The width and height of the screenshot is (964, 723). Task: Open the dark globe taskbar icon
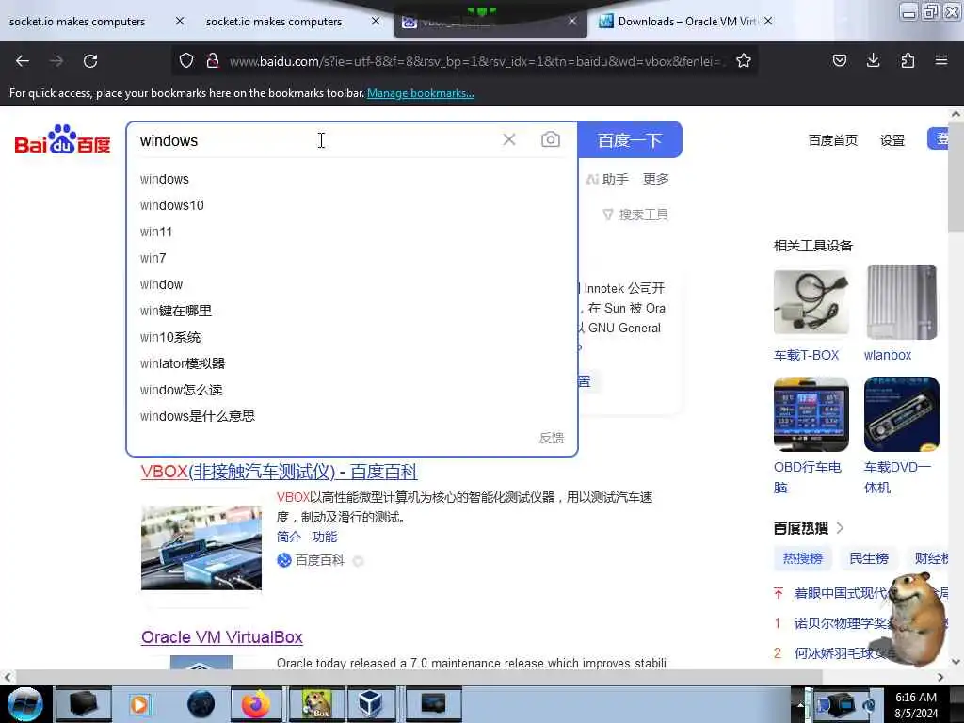coord(201,704)
